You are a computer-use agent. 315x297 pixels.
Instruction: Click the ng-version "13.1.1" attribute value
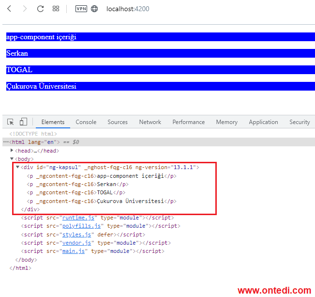(183, 167)
